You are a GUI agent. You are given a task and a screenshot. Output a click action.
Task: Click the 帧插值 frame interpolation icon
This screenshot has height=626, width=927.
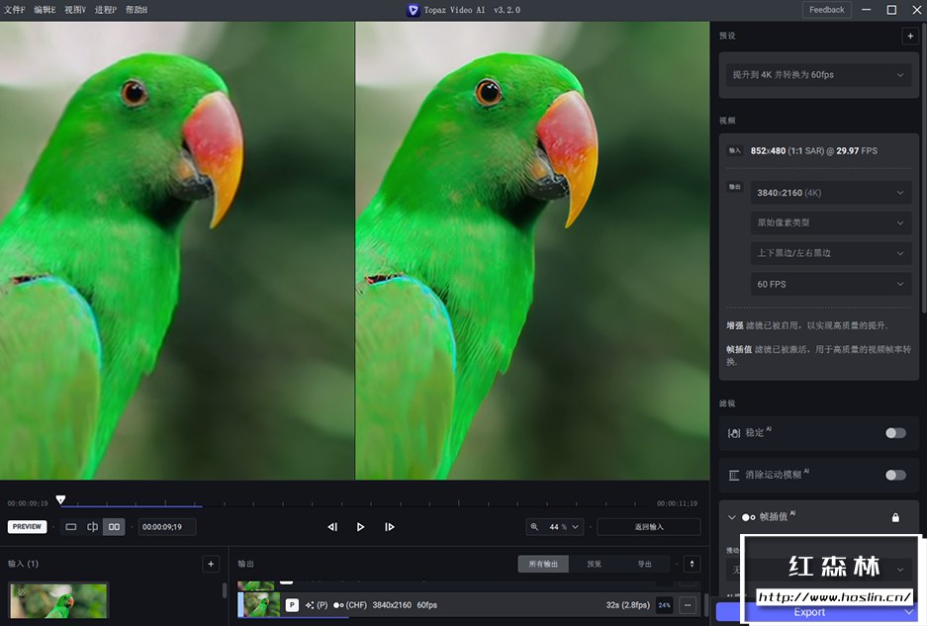pos(749,517)
